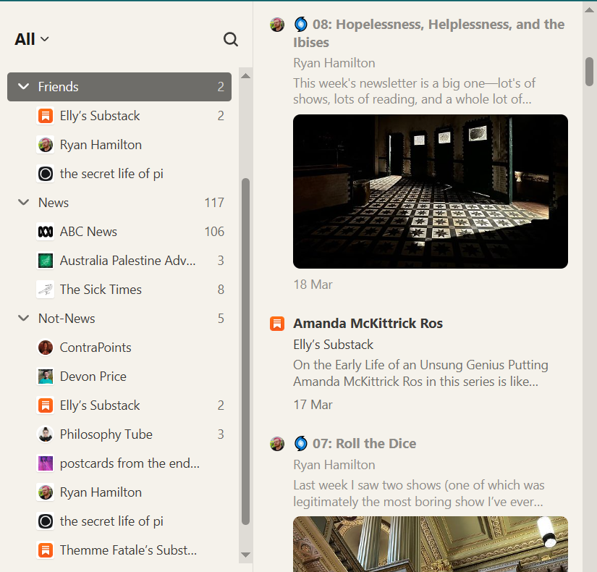Click Elly's Substack icon under Friends

tap(46, 116)
